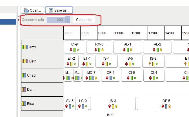Click orange chain link icon on DF-5

tap(170, 106)
